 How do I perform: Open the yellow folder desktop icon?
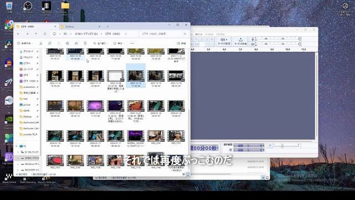[65, 7]
